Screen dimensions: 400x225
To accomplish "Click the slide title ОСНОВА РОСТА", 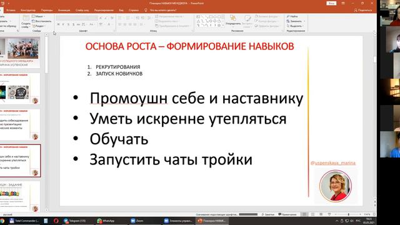I will click(189, 46).
